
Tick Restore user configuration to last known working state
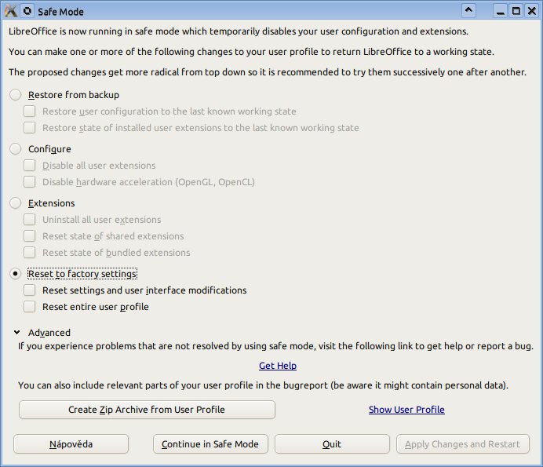pos(30,111)
